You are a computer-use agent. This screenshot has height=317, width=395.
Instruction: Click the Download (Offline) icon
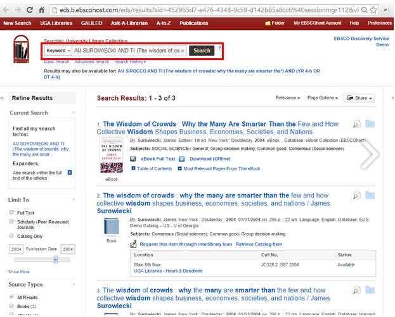coord(181,159)
